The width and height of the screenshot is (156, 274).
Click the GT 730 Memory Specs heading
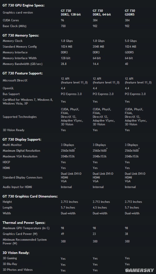(21, 36)
